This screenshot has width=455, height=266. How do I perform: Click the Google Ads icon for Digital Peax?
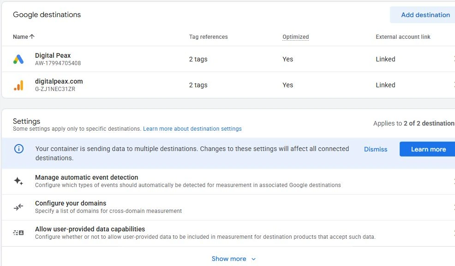click(x=18, y=59)
